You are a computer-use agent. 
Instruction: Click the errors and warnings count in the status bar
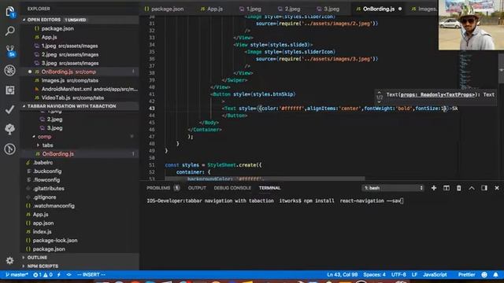pos(43,274)
